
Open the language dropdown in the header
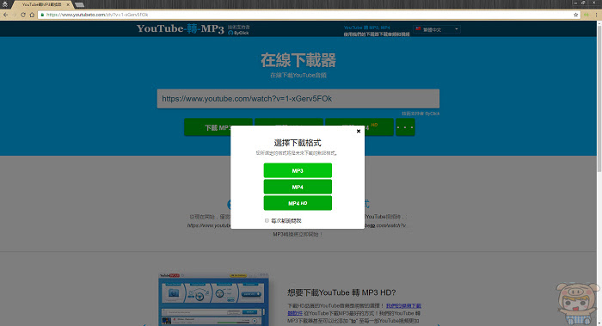click(x=437, y=29)
